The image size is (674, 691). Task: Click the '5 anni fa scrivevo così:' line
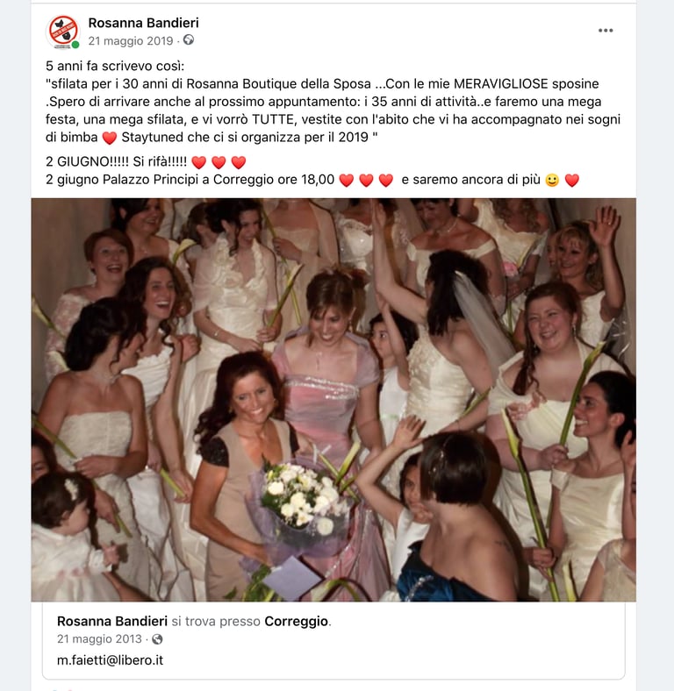click(115, 66)
